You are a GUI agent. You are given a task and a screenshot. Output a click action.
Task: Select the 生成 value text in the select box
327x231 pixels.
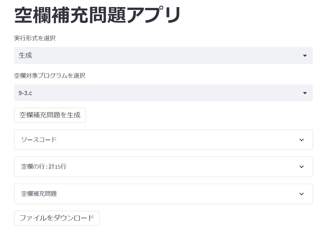tap(25, 55)
